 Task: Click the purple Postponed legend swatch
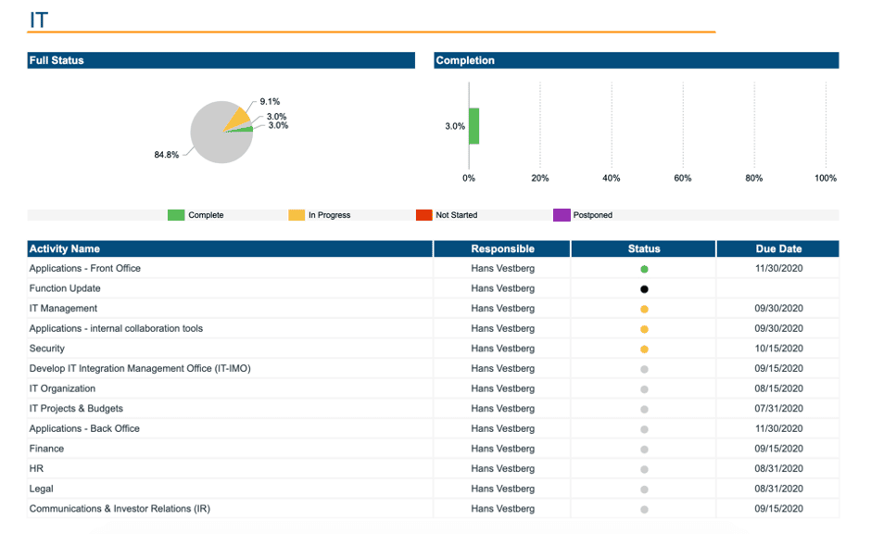(x=562, y=215)
